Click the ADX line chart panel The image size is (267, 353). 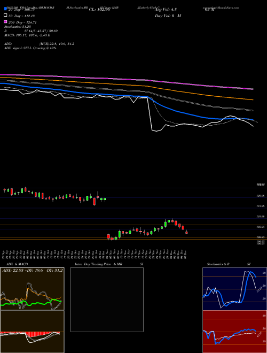[32, 289]
